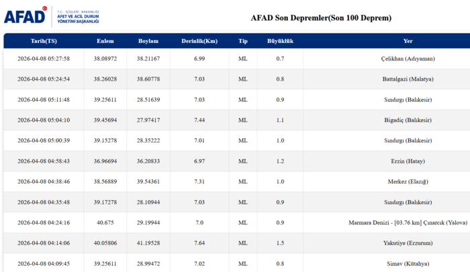Click location Erzin (Hatay)
Image resolution: width=470 pixels, height=272 pixels.
(408, 161)
